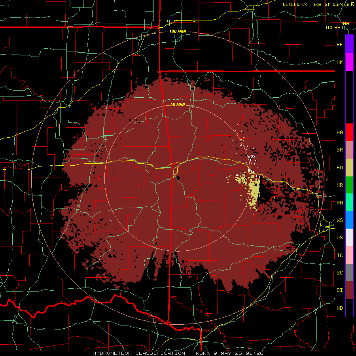The image size is (356, 356).
Task: Click the WS blue legend swatch
Action: [349, 220]
